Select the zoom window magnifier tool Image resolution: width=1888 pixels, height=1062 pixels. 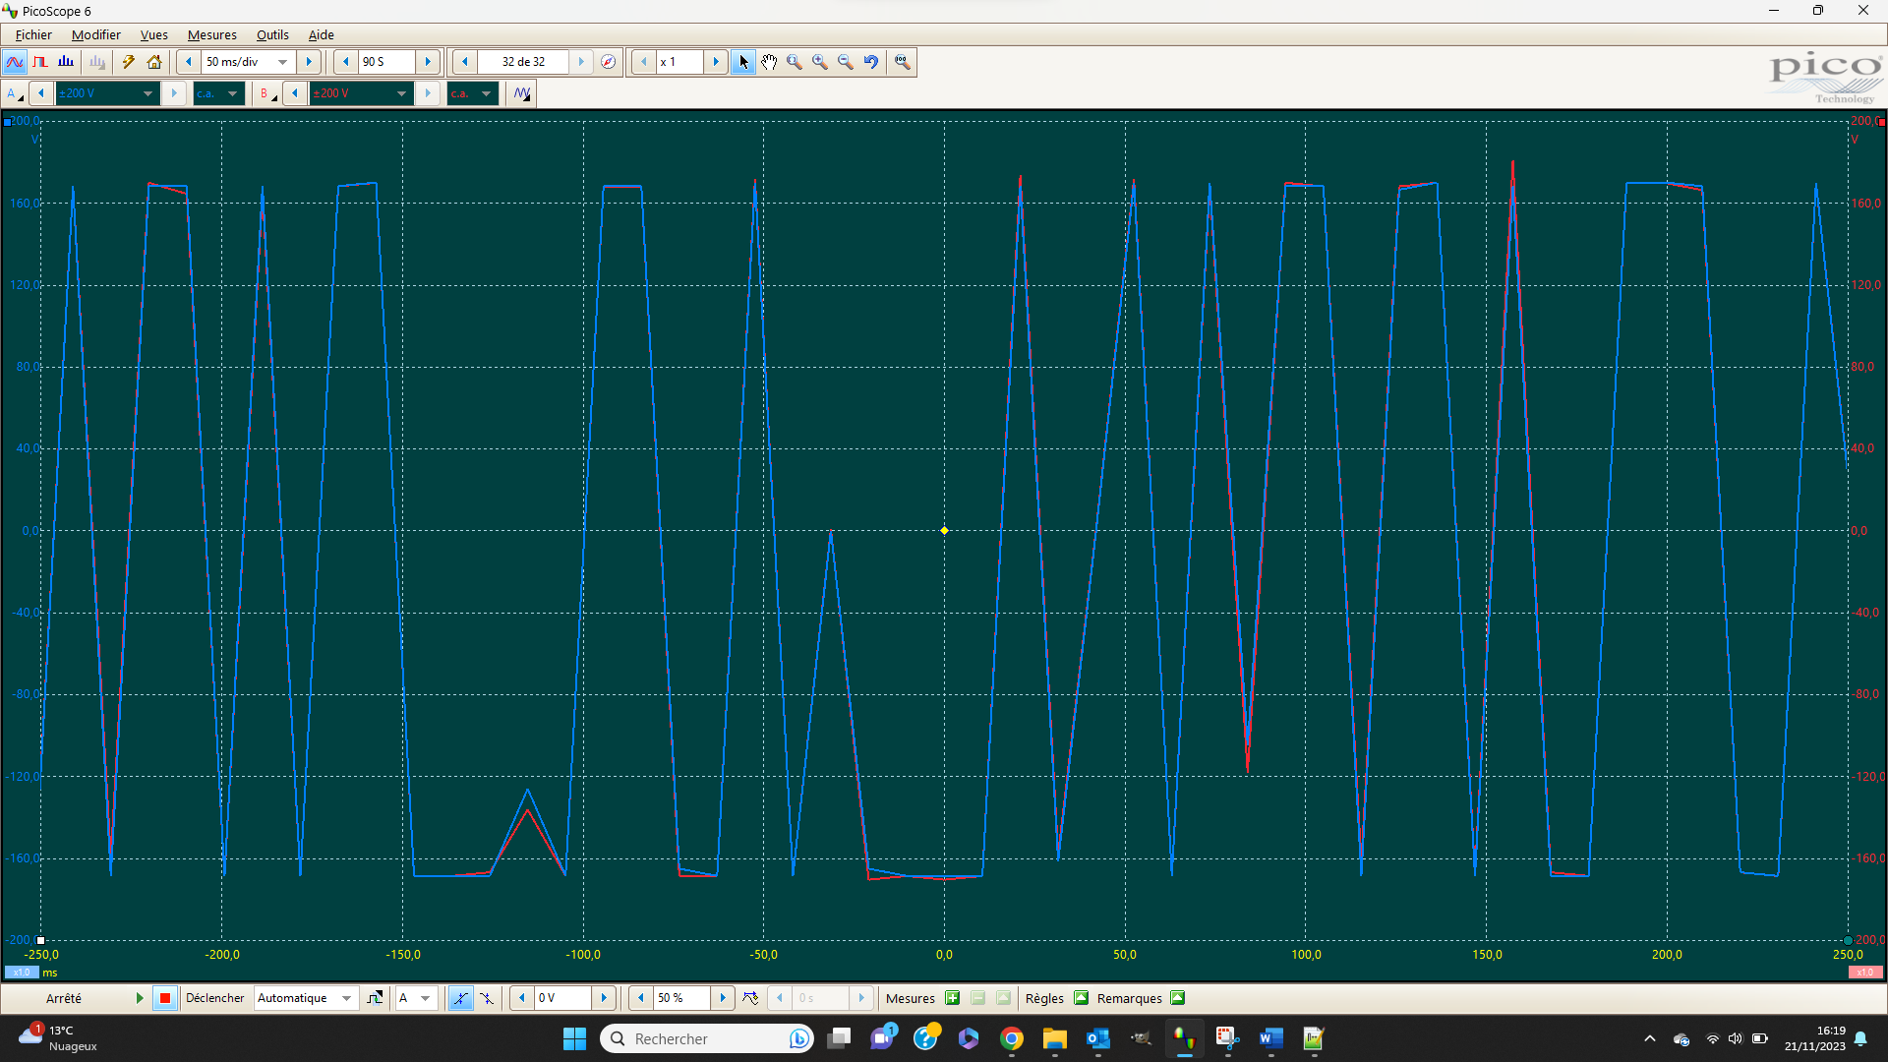click(795, 62)
